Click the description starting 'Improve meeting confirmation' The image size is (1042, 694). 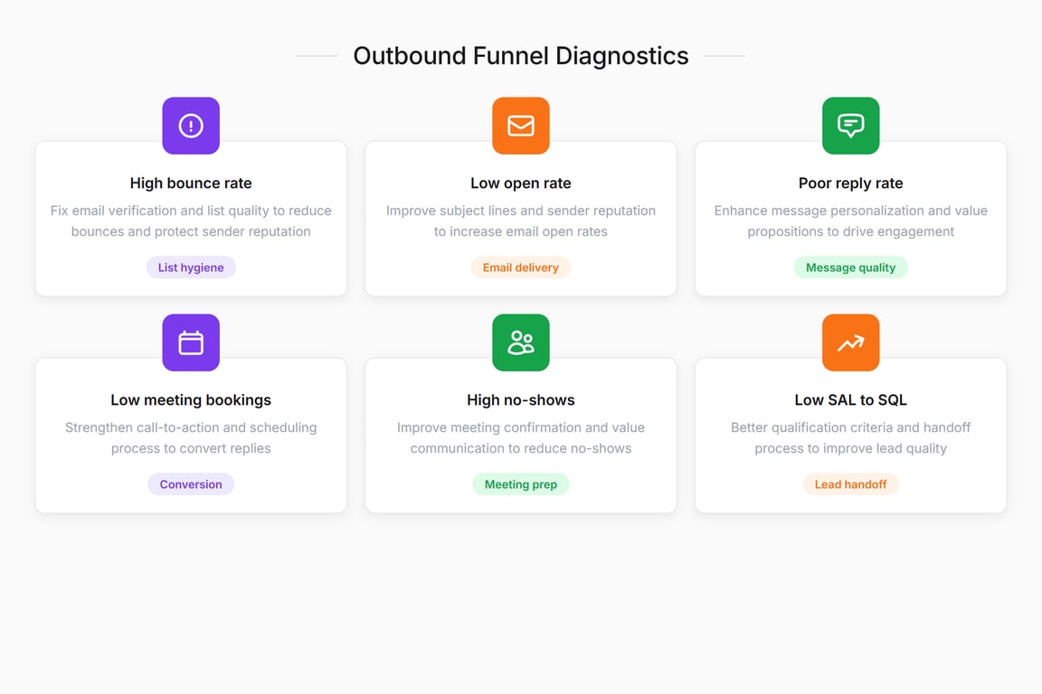pyautogui.click(x=520, y=437)
